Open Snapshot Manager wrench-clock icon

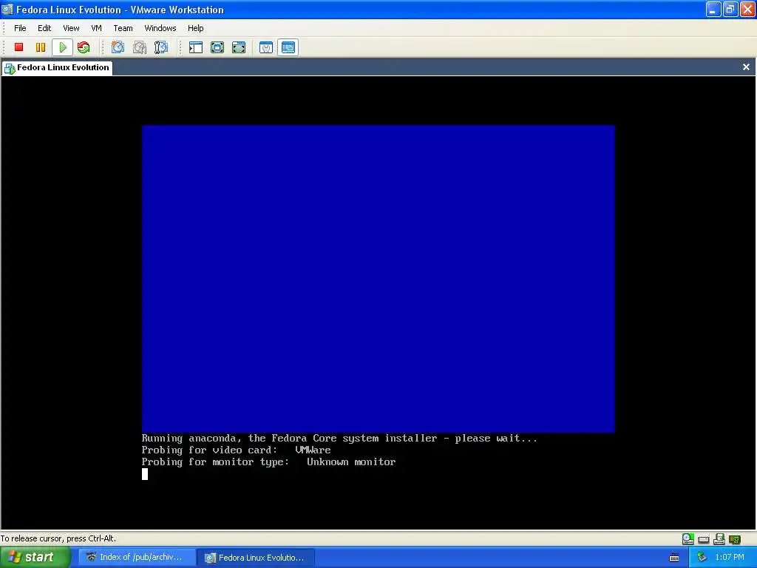[161, 47]
